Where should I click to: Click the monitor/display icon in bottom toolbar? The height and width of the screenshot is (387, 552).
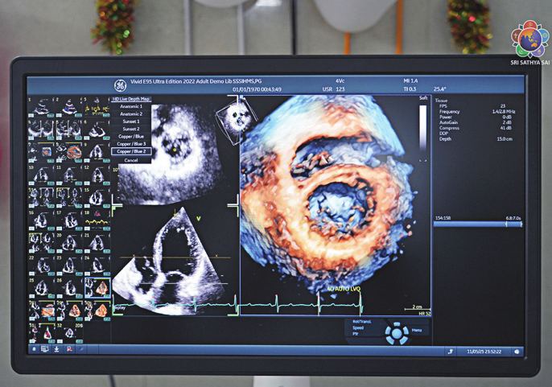tap(45, 349)
